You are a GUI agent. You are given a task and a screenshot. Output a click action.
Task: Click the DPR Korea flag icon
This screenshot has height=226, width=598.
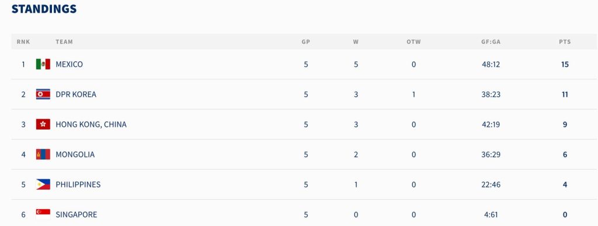click(x=43, y=94)
